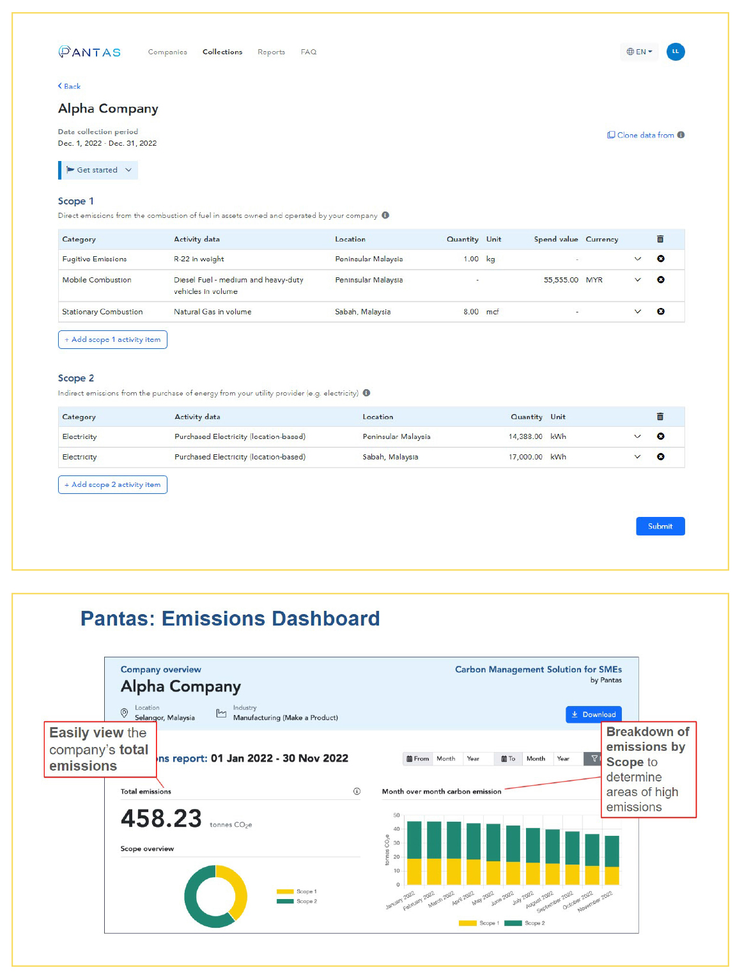Click the To calendar label

(508, 759)
